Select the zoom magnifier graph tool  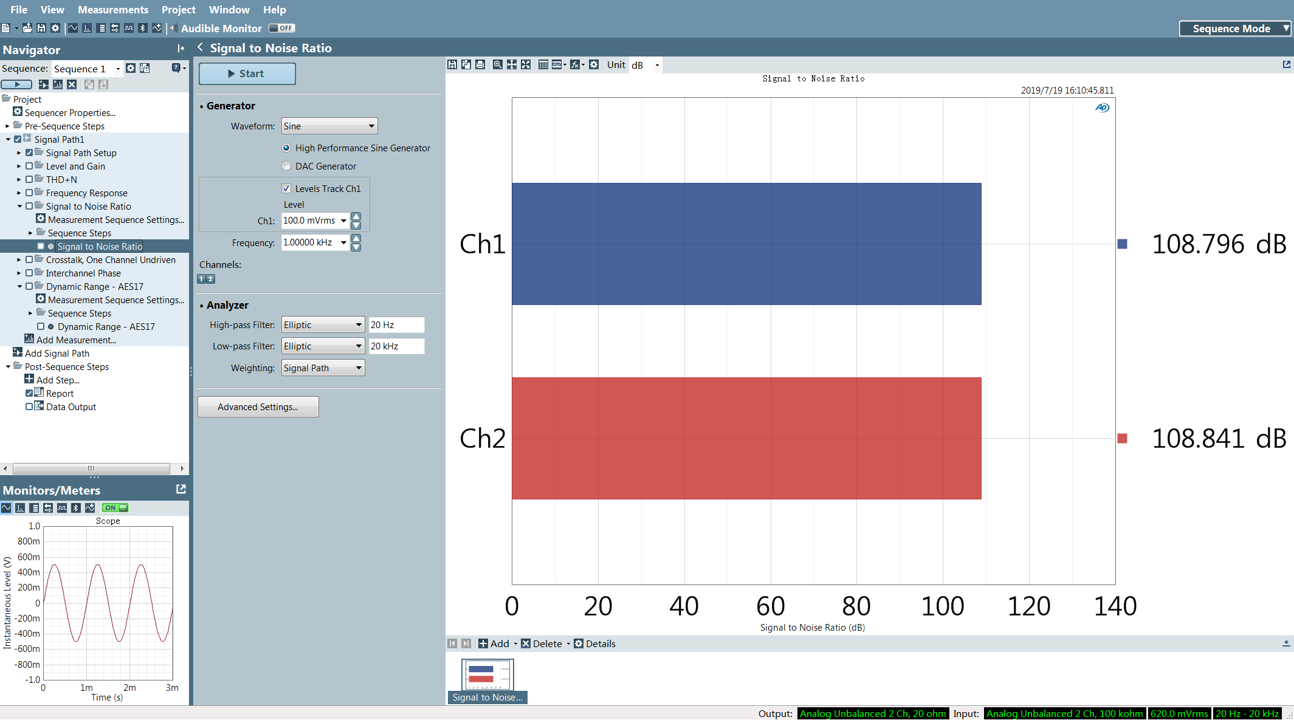pos(498,64)
